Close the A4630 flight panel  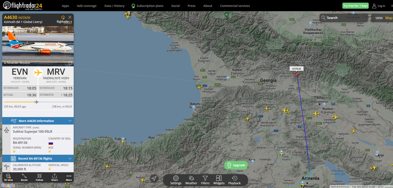tap(70, 17)
